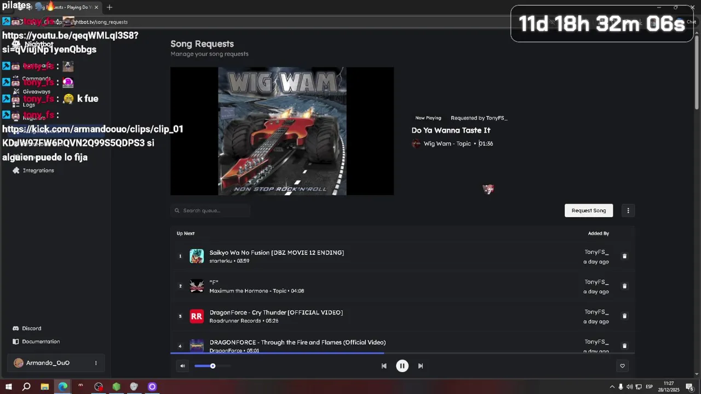This screenshot has height=394, width=701.
Task: Open Windows search from the taskbar
Action: click(26, 387)
